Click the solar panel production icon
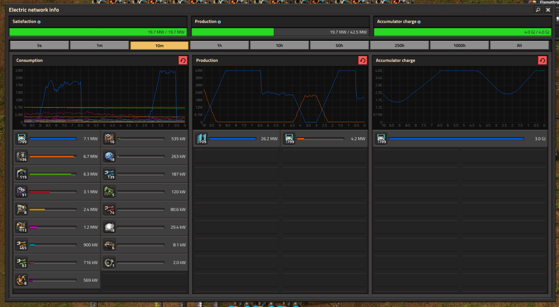The image size is (559, 307). [202, 139]
